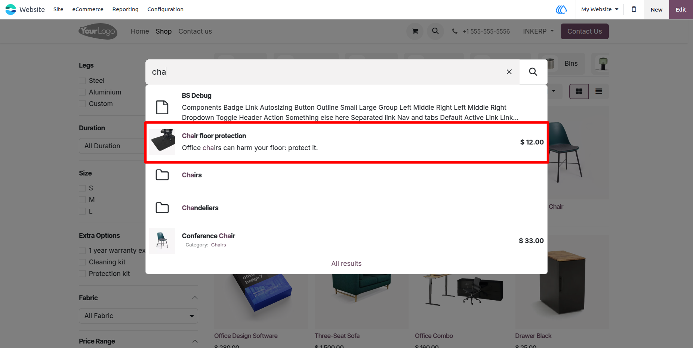Screen dimensions: 693x348
Task: Open the Configuration menu
Action: 165,9
